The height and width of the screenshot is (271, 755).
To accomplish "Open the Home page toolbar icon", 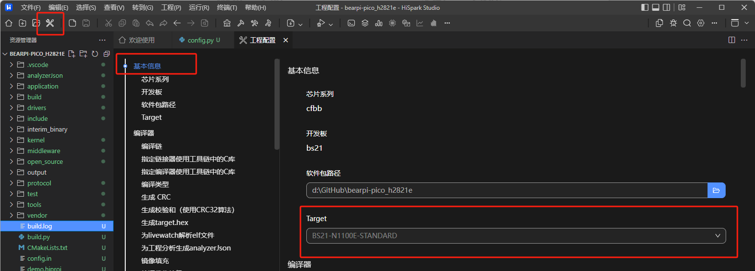I will click(x=8, y=23).
